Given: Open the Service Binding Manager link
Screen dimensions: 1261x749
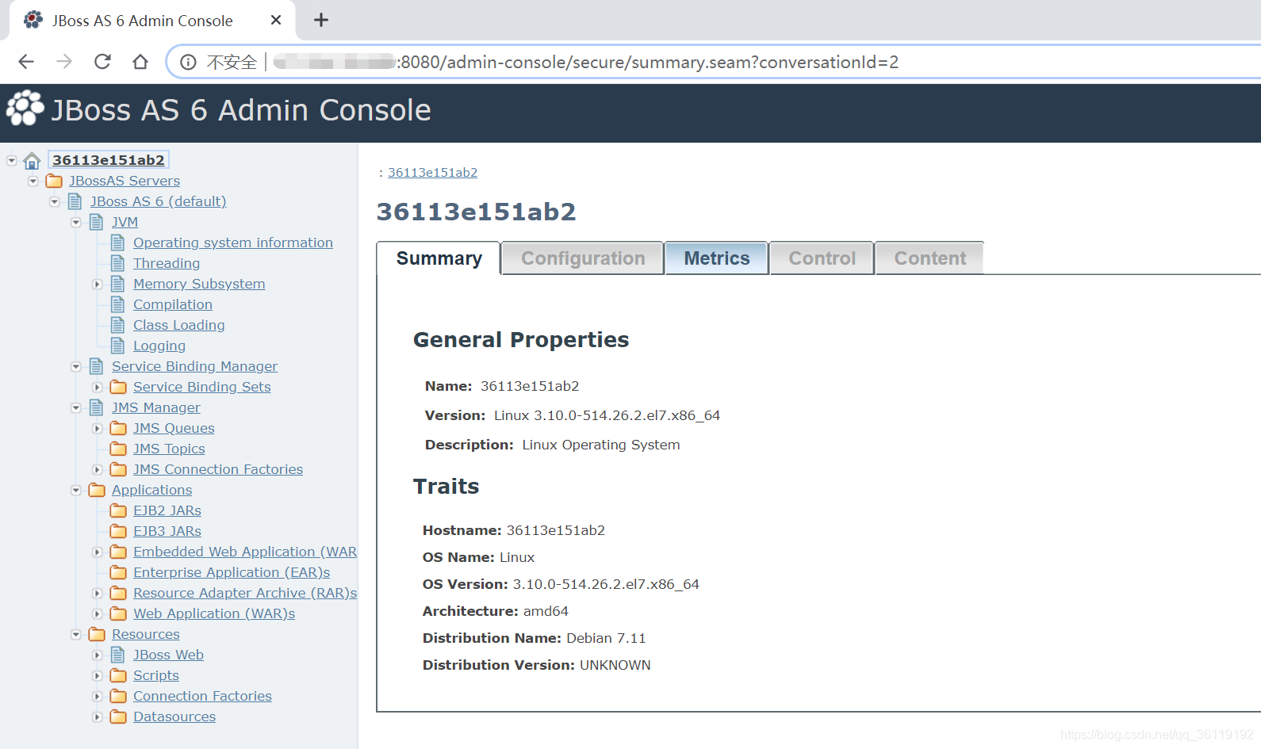Looking at the screenshot, I should click(x=194, y=366).
